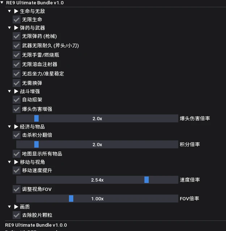Toggle 去除胶片颗粒 checkbox
The height and width of the screenshot is (231, 226).
17,215
